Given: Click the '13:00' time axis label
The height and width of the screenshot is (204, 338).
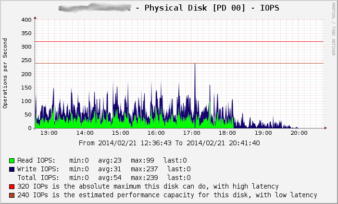Looking at the screenshot, I should tap(49, 133).
